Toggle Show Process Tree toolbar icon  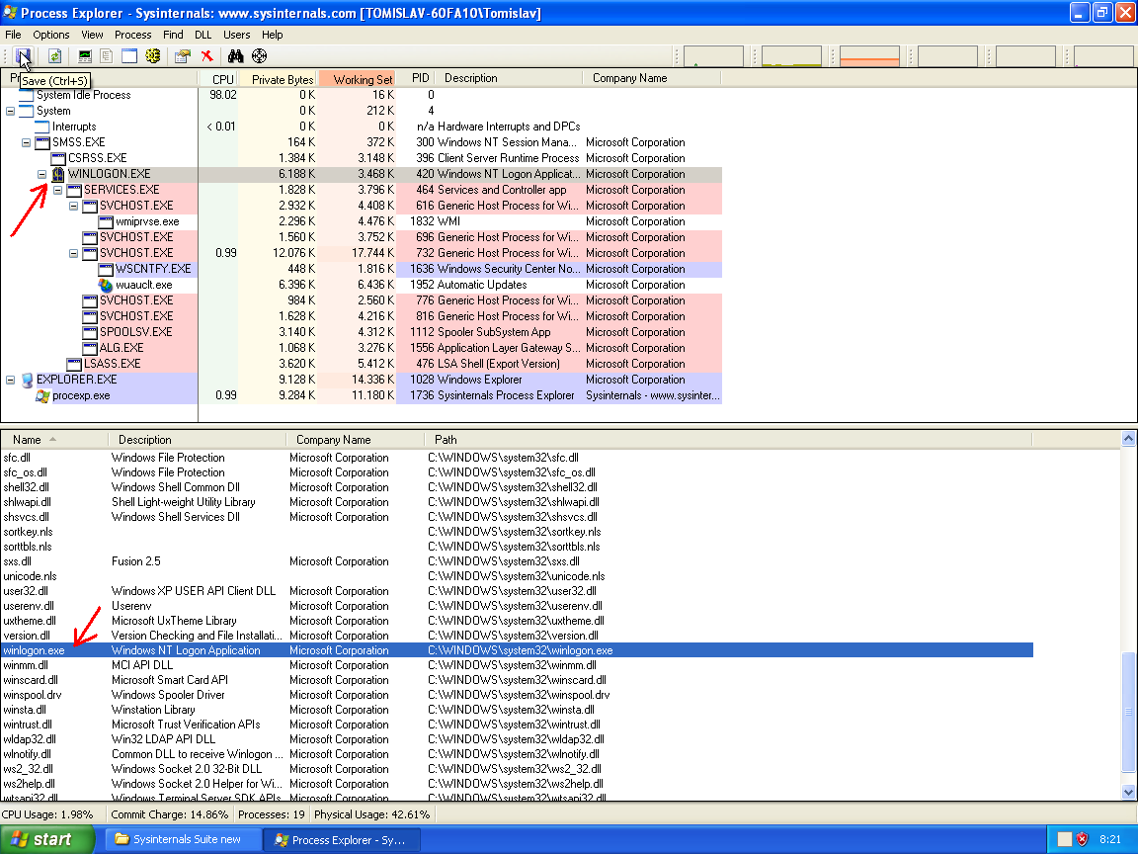pos(107,56)
